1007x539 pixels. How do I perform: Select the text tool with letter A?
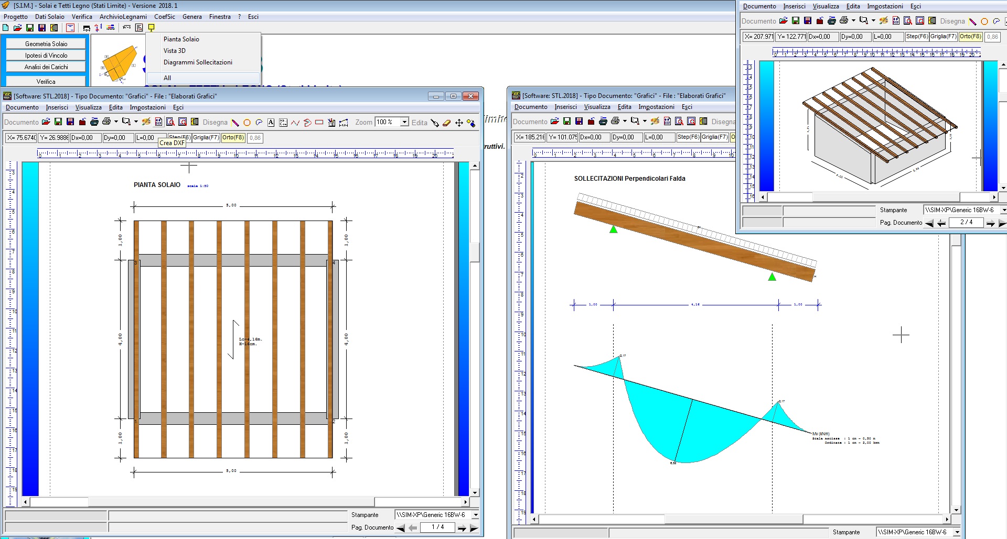(271, 123)
